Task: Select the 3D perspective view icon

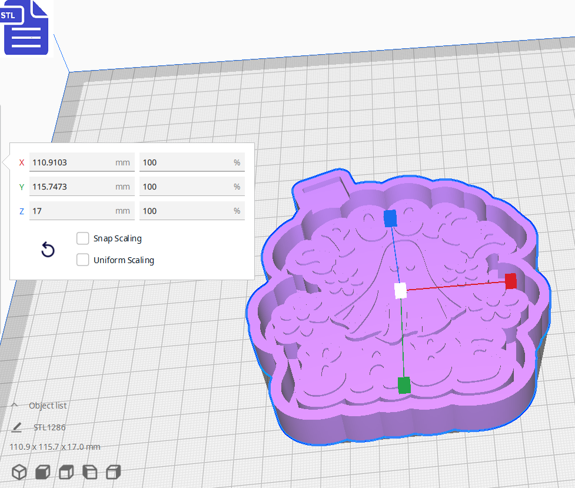Action: (x=19, y=472)
